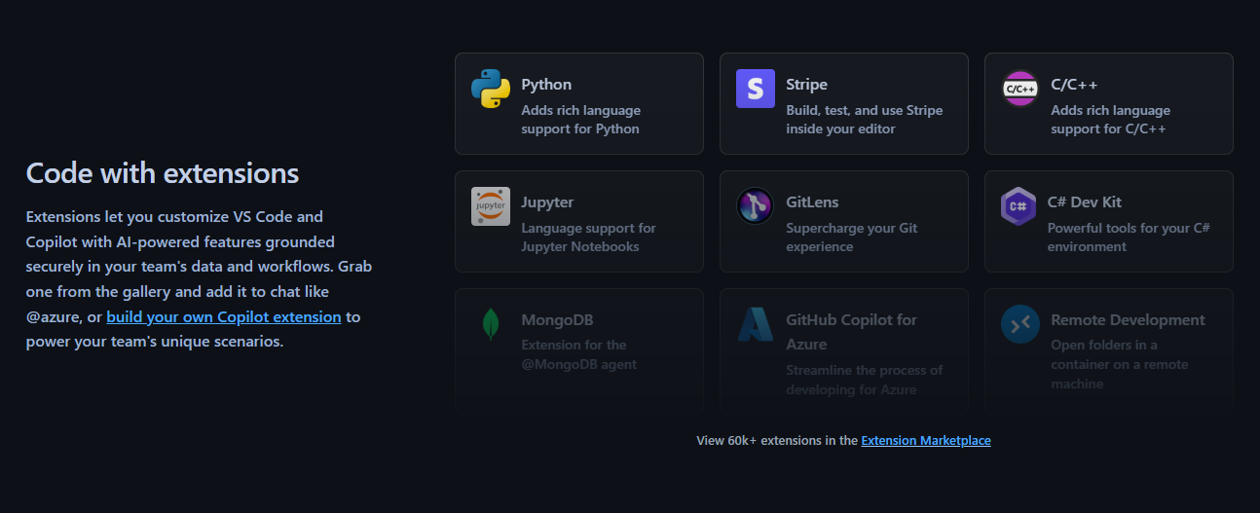This screenshot has width=1260, height=513.
Task: Click the 'Code with extensions' heading
Action: click(x=163, y=173)
